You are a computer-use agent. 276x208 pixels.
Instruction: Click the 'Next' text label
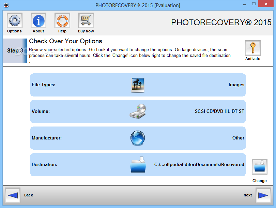pyautogui.click(x=248, y=195)
